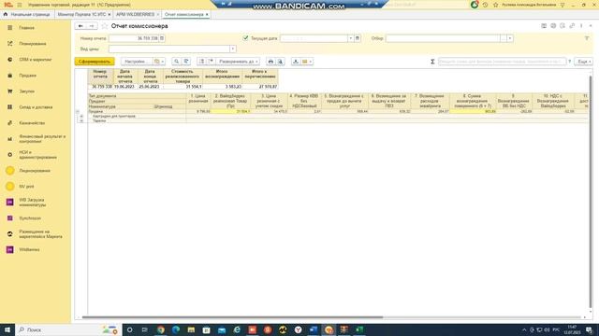The width and height of the screenshot is (599, 336).
Task: Open the calendar picker beside Текущая дата
Action: point(358,38)
